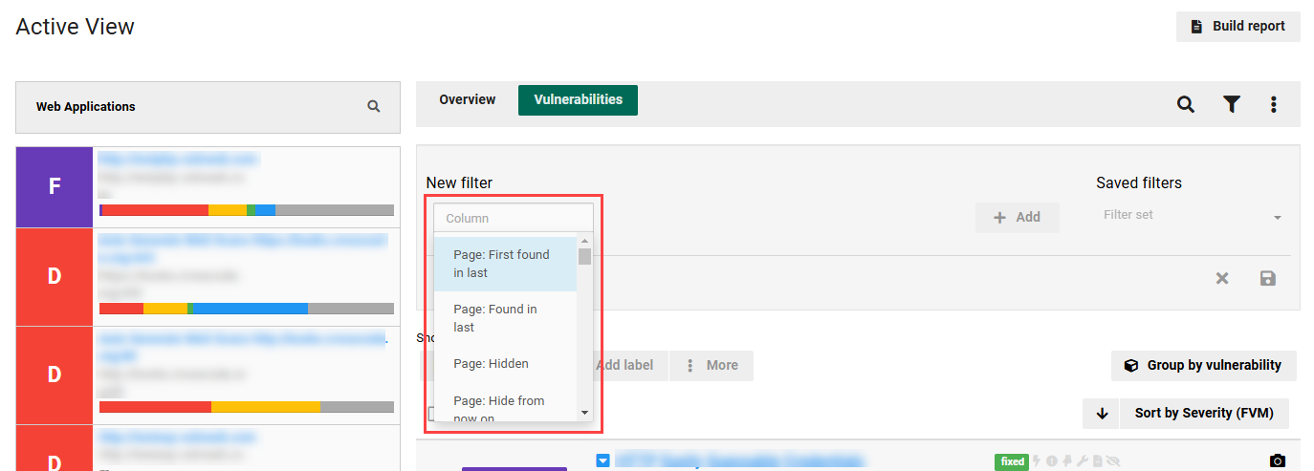This screenshot has height=471, width=1314.
Task: Select the Vulnerabilities tab
Action: (x=578, y=99)
